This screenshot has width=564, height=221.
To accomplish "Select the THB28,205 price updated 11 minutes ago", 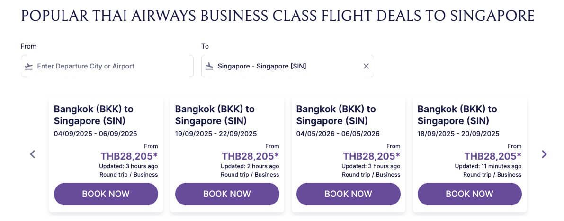I will [492, 156].
